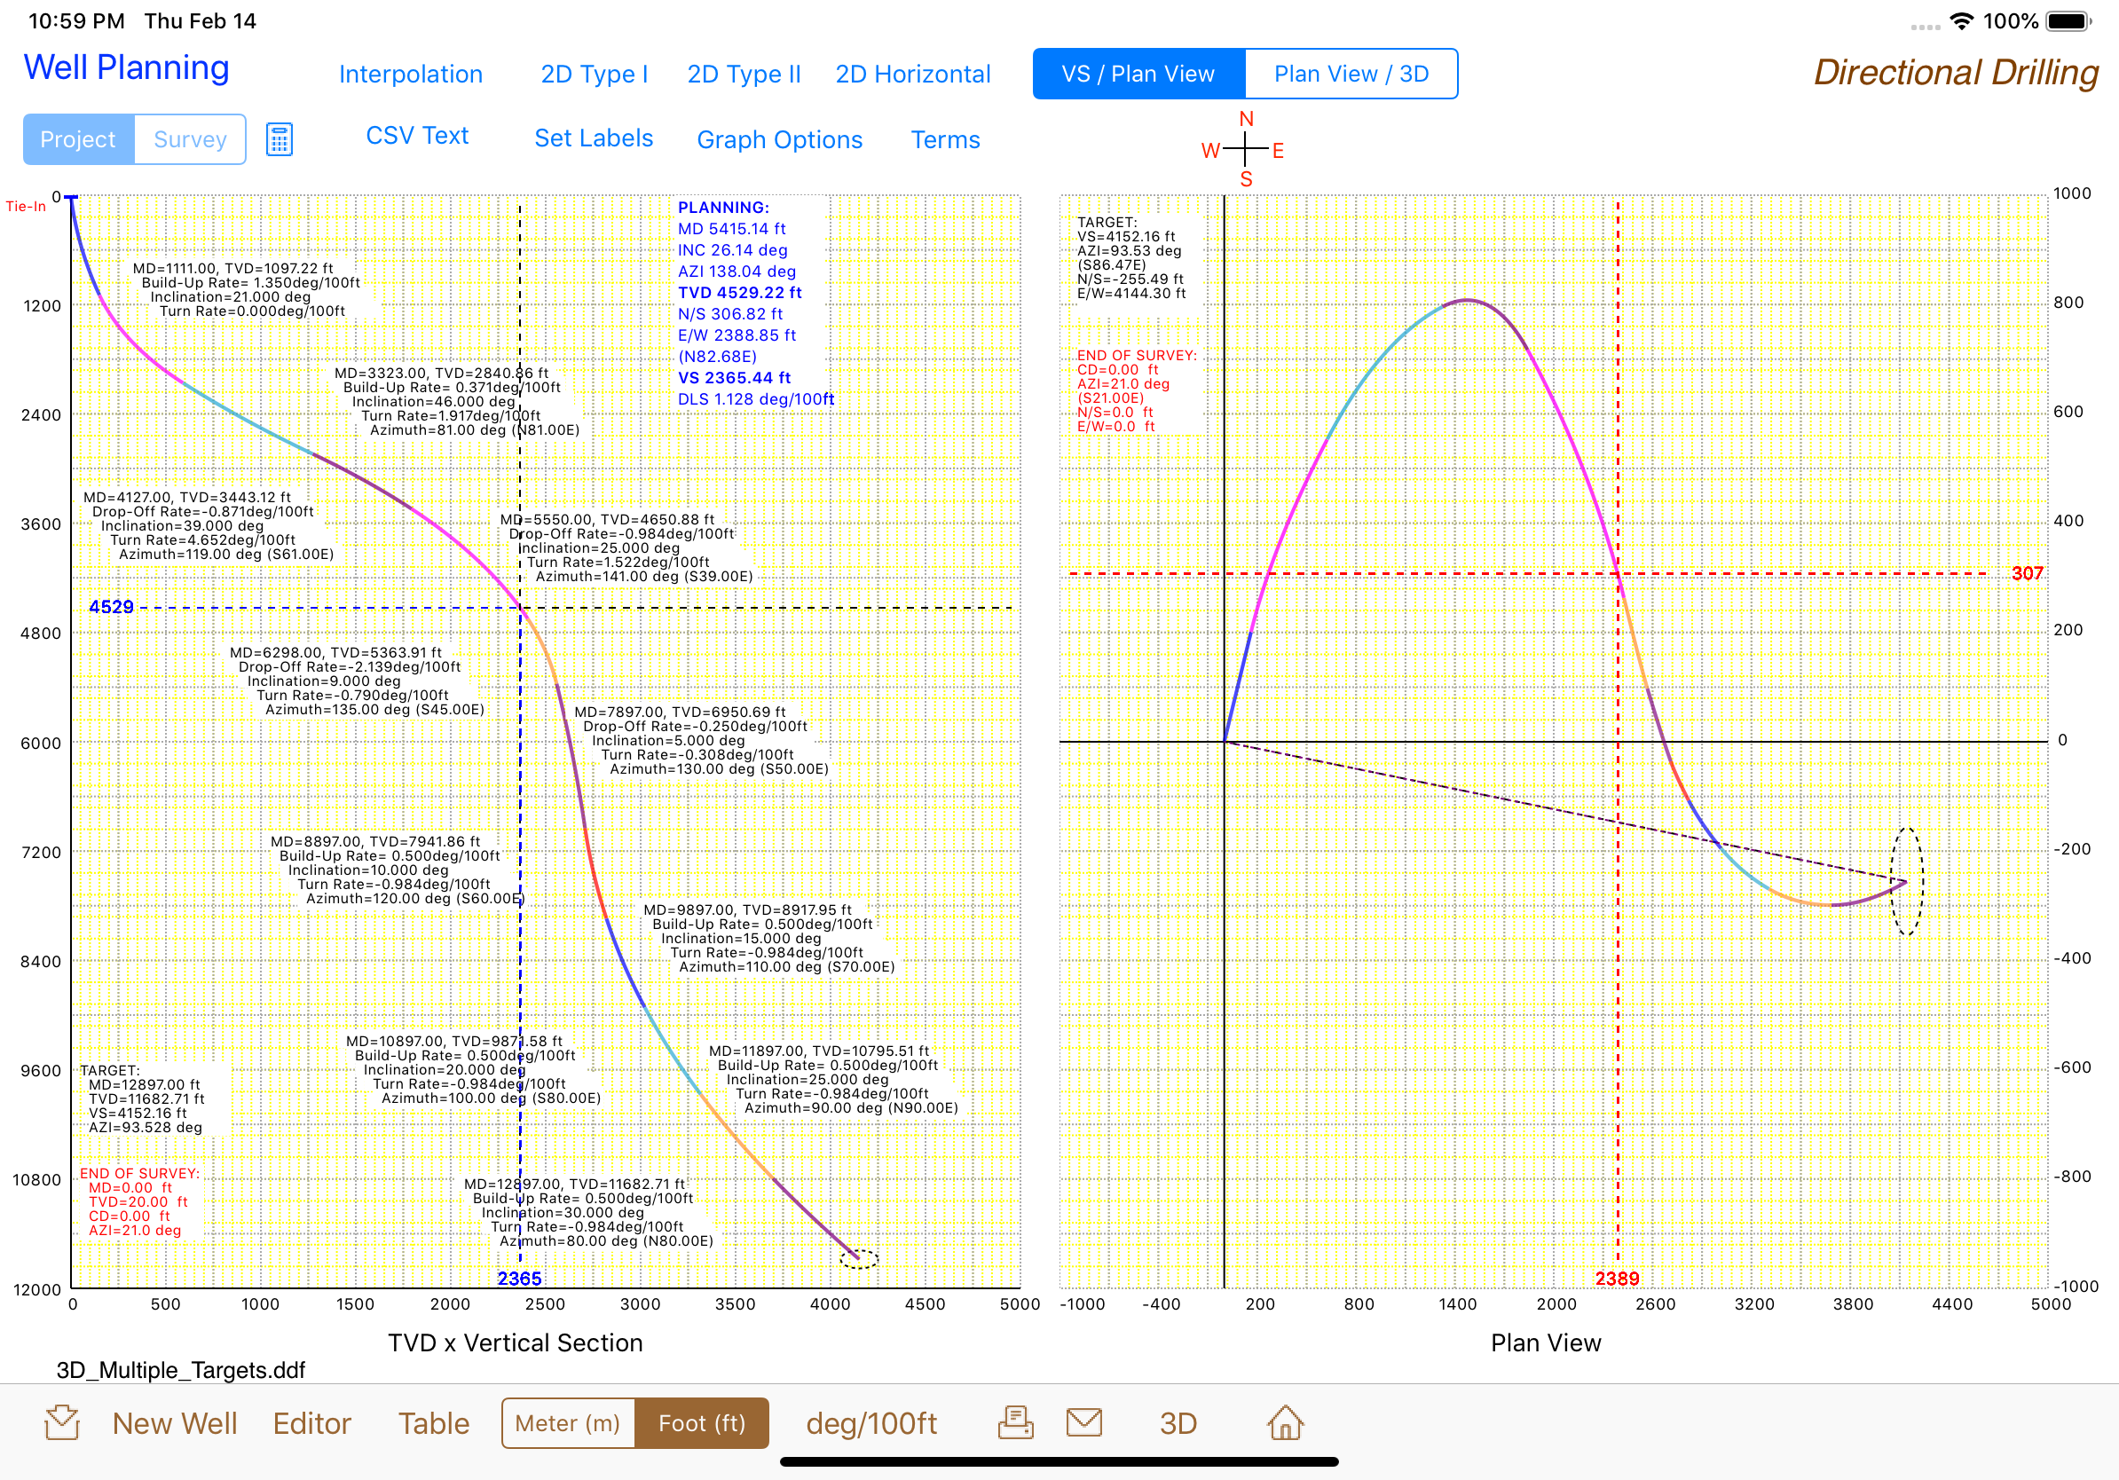
Task: Tap the Wi-Fi status icon
Action: point(1961,21)
